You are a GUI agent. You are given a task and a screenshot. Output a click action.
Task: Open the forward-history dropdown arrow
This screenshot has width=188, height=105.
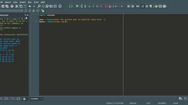[x=125, y=6]
